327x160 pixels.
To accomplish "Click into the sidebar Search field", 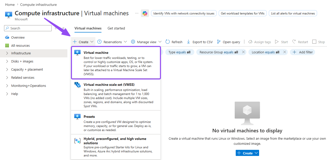I will coord(28,28).
